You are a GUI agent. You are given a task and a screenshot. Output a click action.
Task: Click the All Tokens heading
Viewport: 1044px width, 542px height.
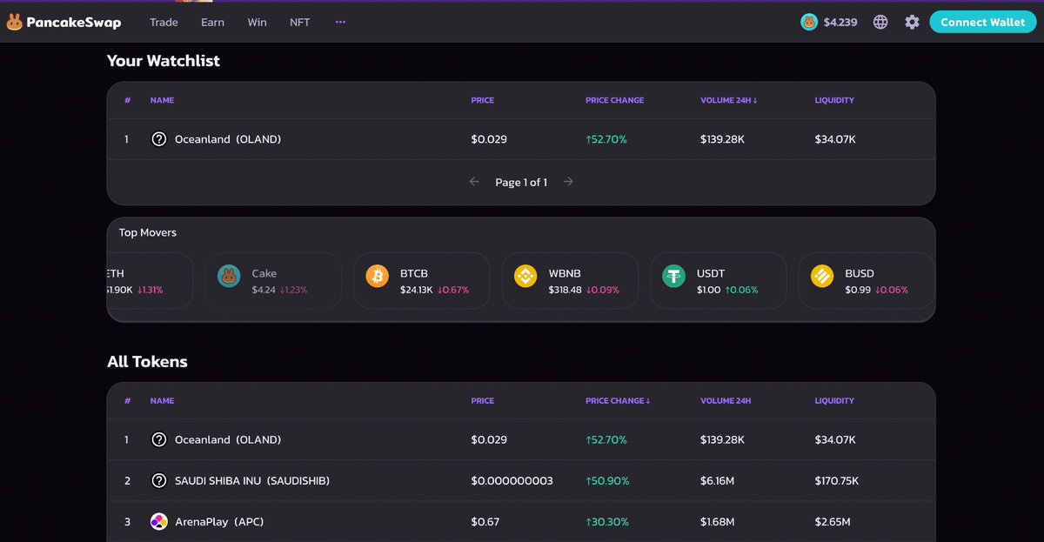(147, 362)
